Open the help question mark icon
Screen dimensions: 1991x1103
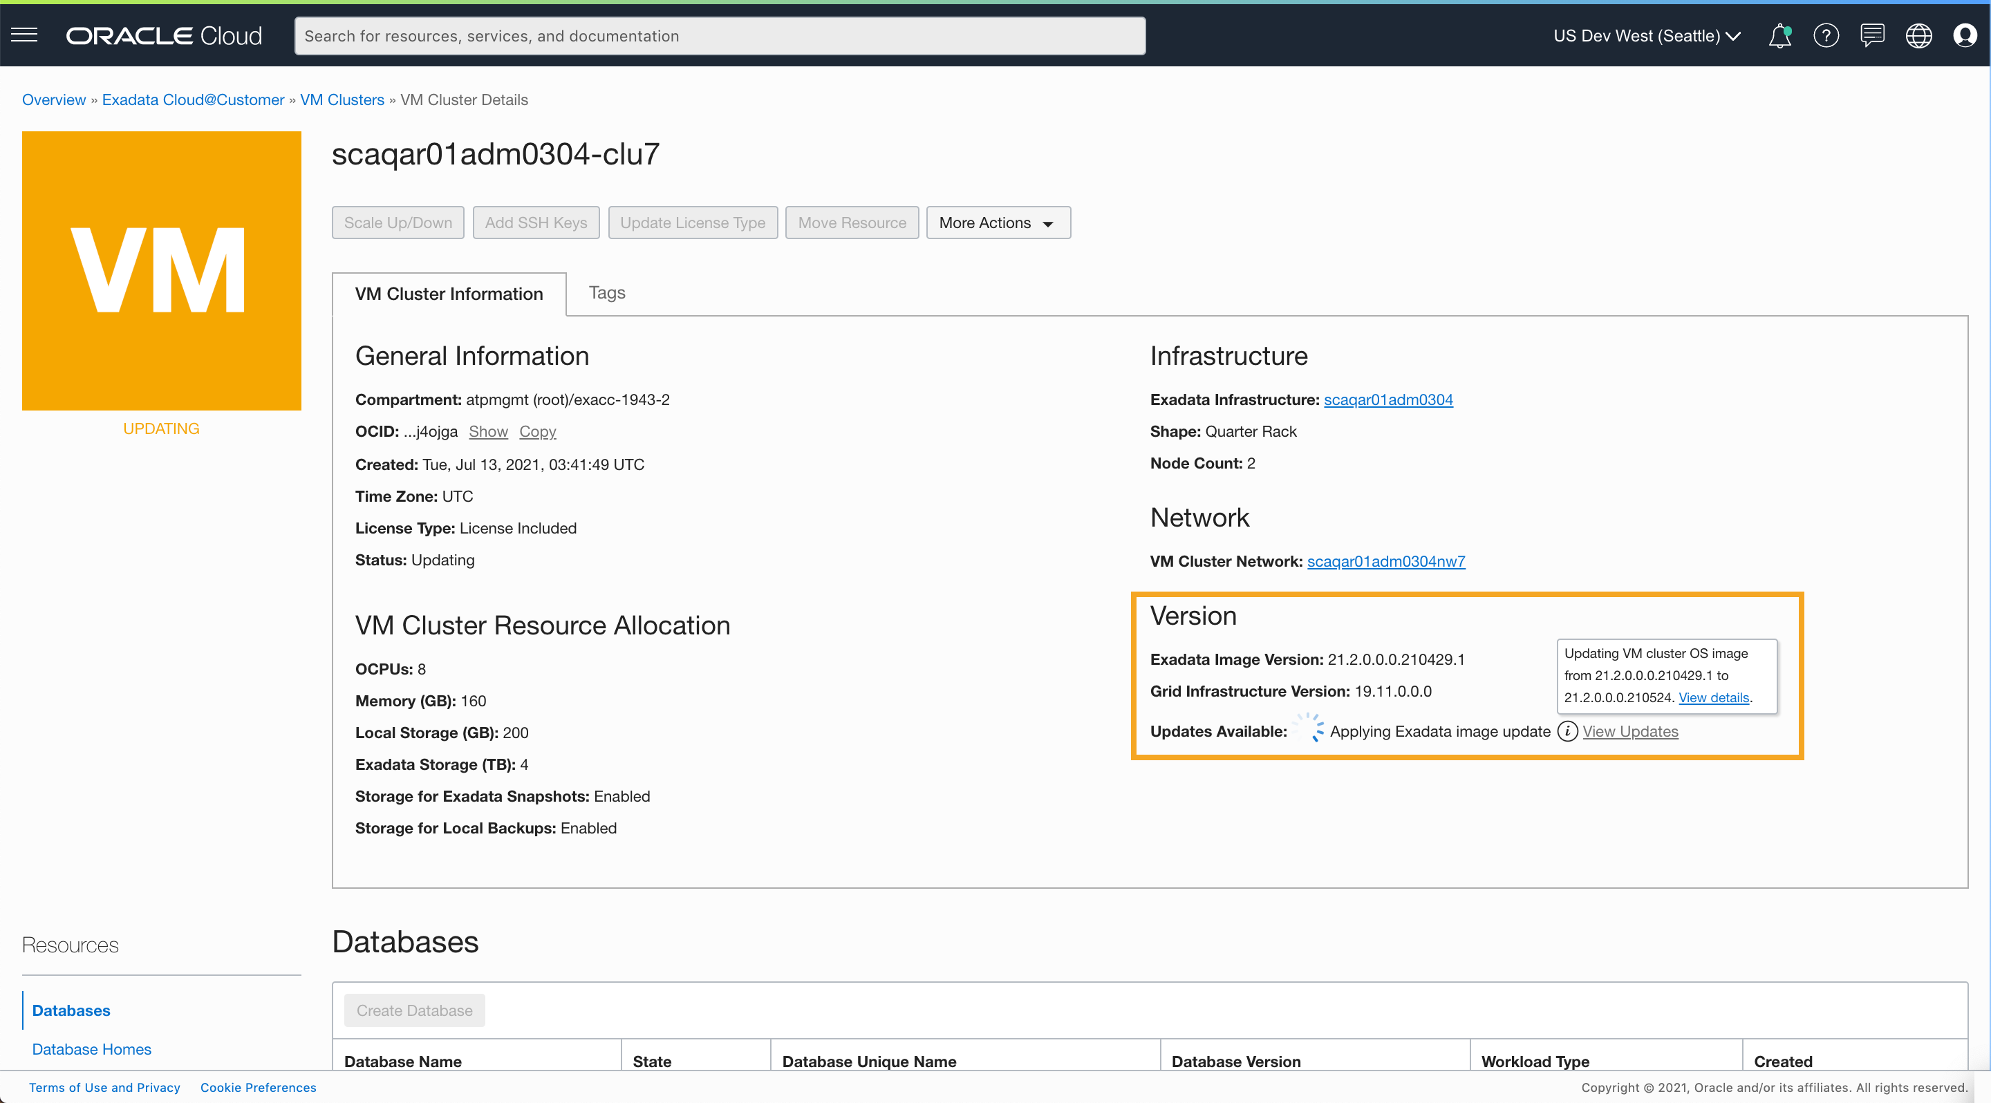(1826, 35)
